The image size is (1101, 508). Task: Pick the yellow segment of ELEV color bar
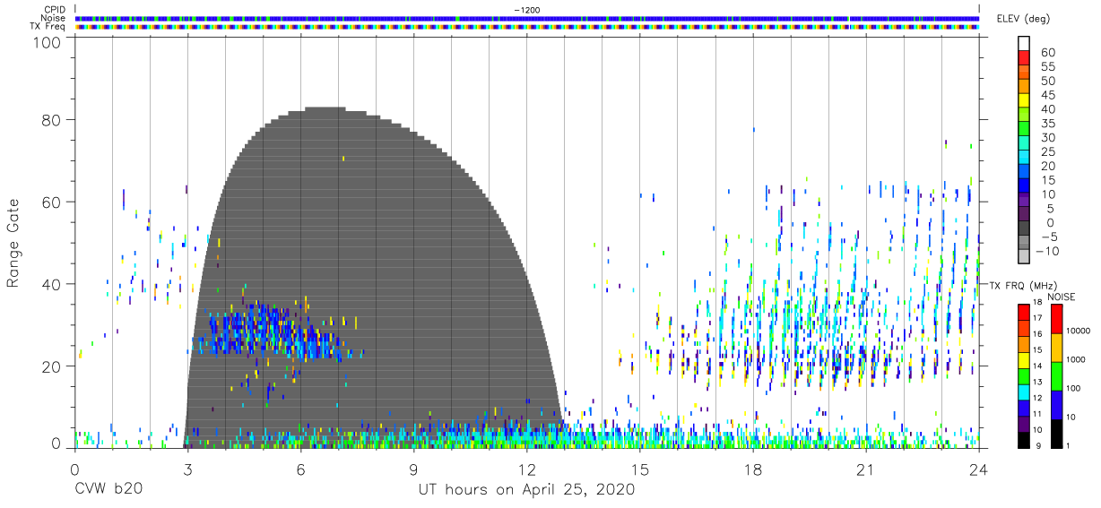[1025, 99]
